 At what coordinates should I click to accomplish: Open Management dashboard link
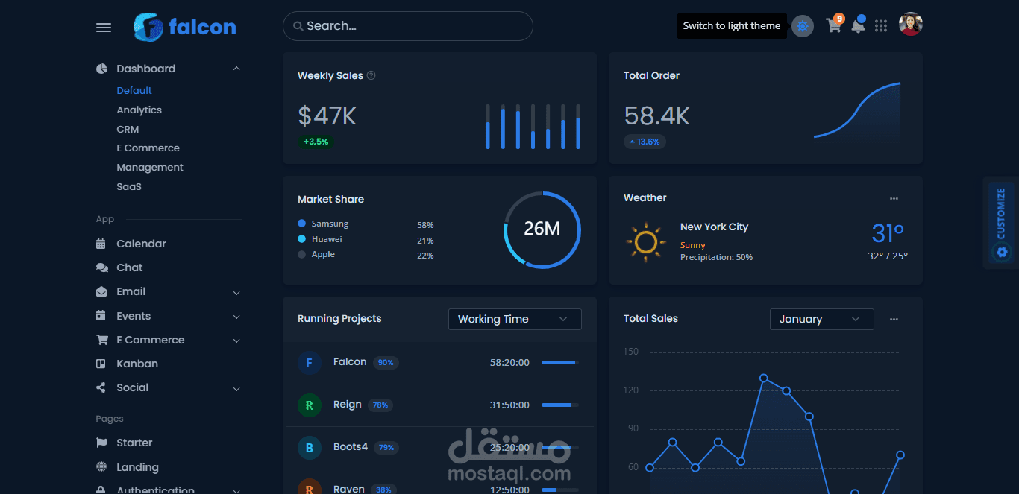coord(150,167)
